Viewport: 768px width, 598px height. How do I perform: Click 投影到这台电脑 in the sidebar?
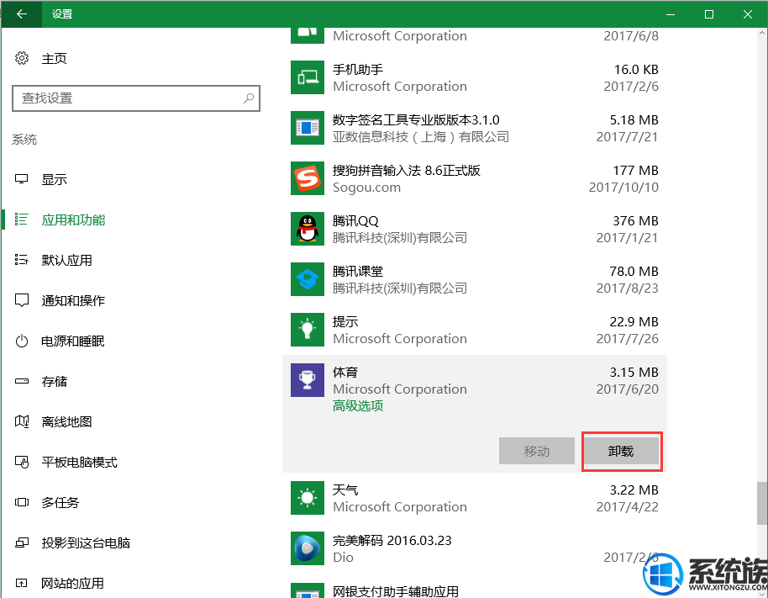coord(86,542)
